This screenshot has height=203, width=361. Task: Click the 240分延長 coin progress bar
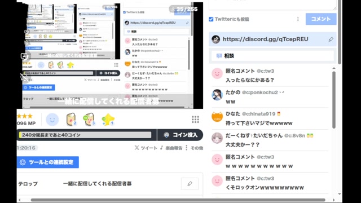[x=85, y=135]
